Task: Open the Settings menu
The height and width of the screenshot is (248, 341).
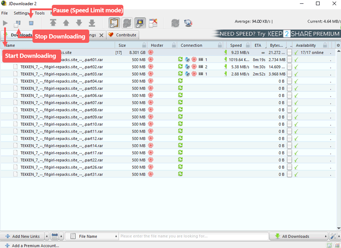Action: 21,13
